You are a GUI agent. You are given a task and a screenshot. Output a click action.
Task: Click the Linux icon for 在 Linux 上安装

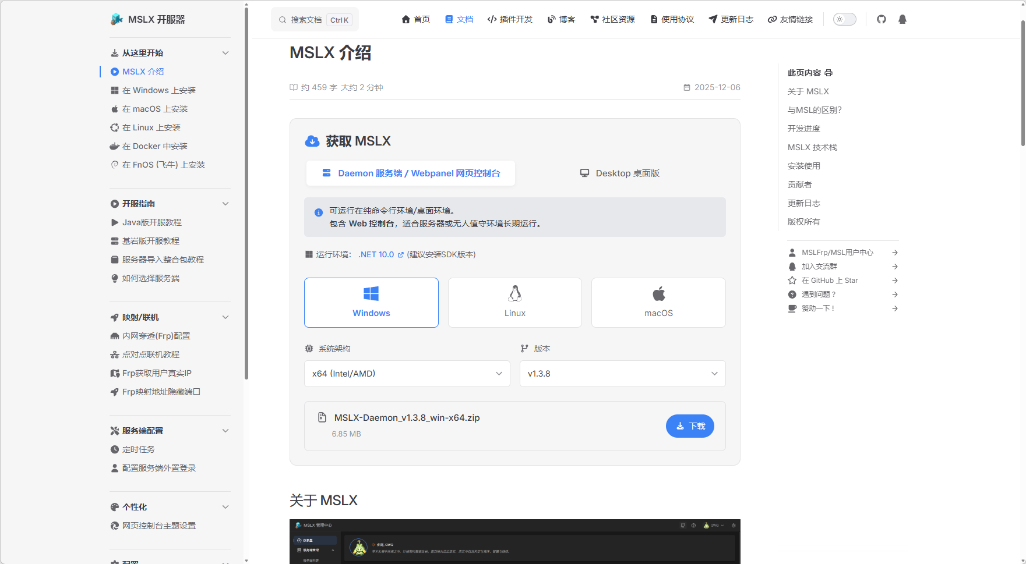click(115, 127)
